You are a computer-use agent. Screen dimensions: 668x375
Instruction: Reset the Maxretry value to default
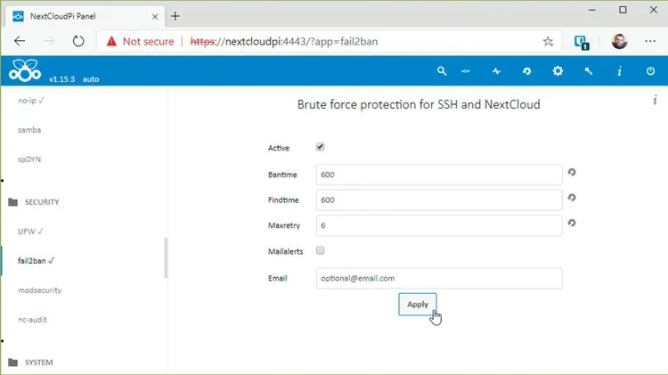572,223
